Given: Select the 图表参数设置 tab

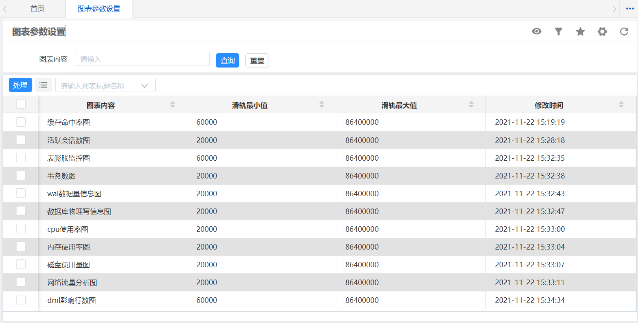Looking at the screenshot, I should (99, 9).
